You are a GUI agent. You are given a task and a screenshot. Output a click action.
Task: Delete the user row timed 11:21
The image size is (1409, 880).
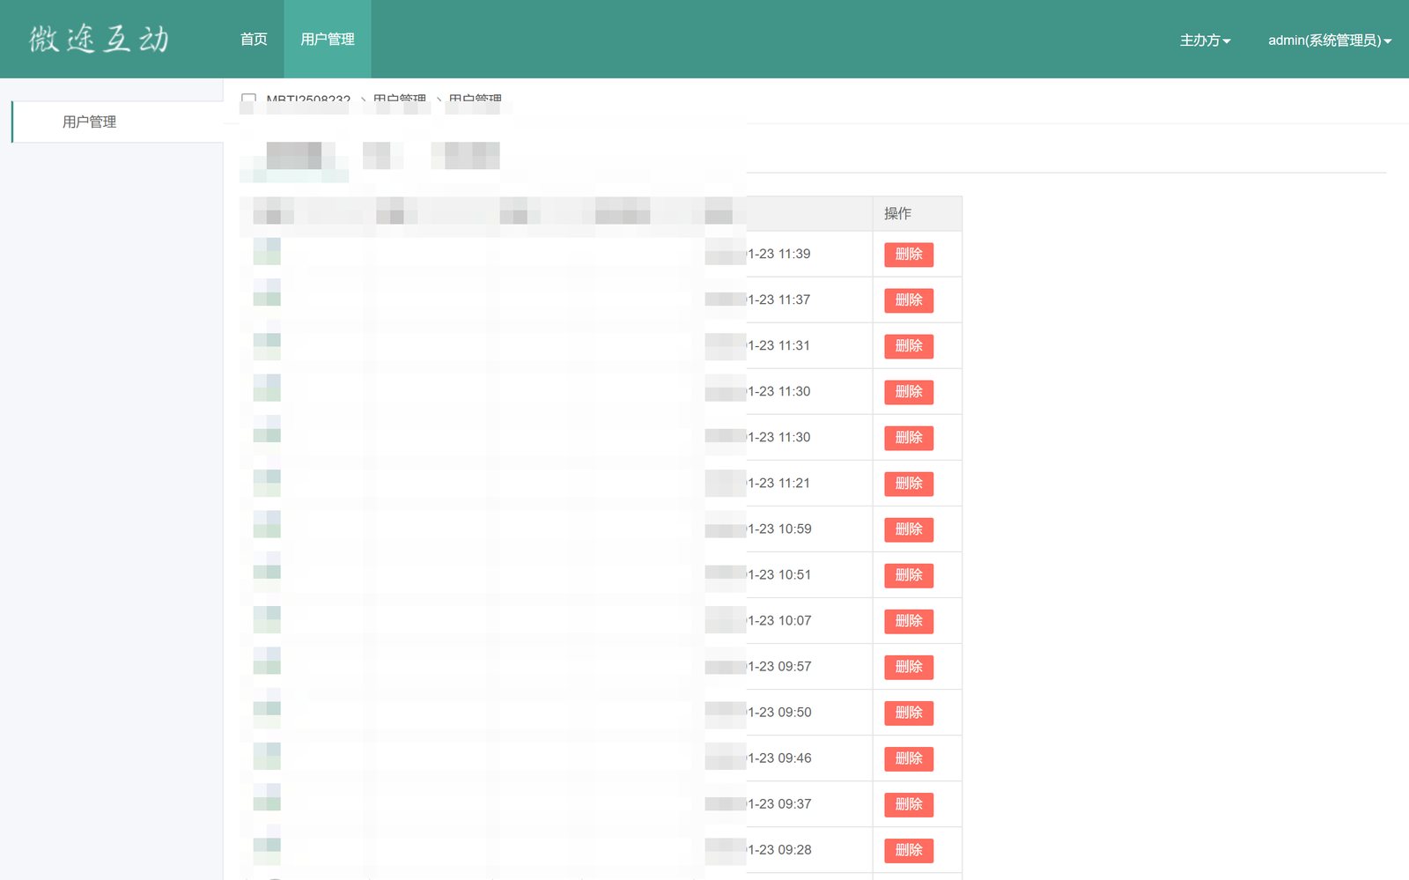(x=909, y=484)
